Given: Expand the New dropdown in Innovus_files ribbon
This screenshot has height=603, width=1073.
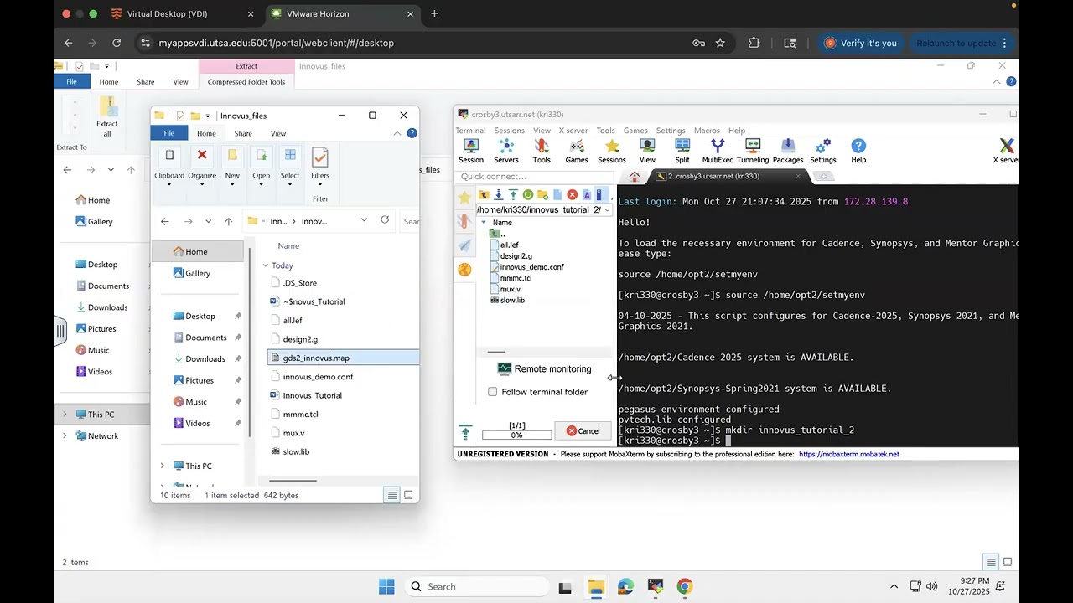Looking at the screenshot, I should pos(232,166).
